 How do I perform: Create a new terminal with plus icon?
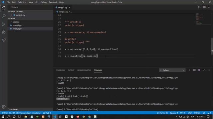(x=189, y=70)
